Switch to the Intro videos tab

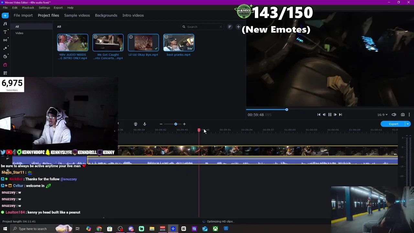click(133, 15)
